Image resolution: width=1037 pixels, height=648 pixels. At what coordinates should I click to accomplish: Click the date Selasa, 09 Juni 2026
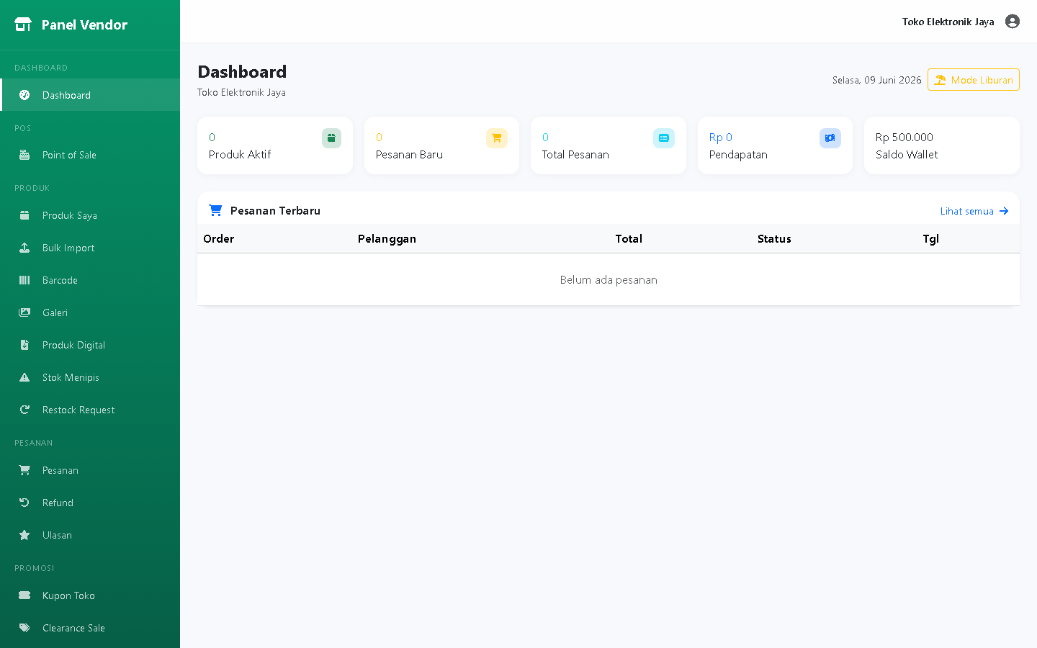876,80
